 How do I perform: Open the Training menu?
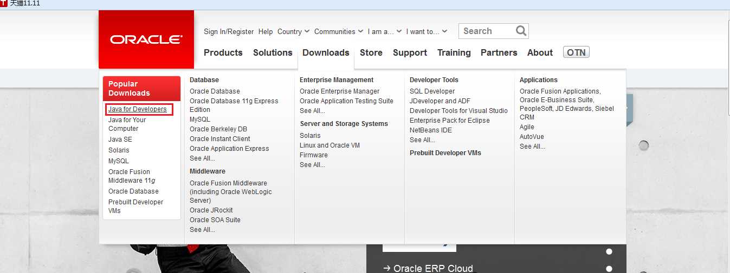(x=454, y=52)
